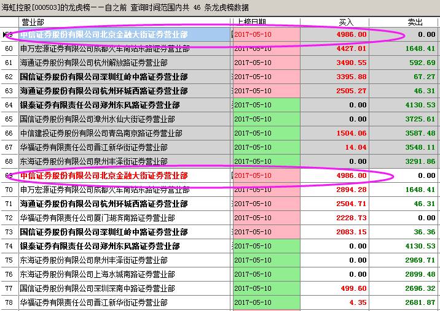The height and width of the screenshot is (311, 440).
Task: Click sell value 2899.48
Action: [x=420, y=274]
